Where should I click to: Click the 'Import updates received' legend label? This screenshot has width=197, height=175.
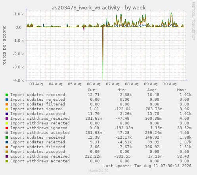(38, 95)
